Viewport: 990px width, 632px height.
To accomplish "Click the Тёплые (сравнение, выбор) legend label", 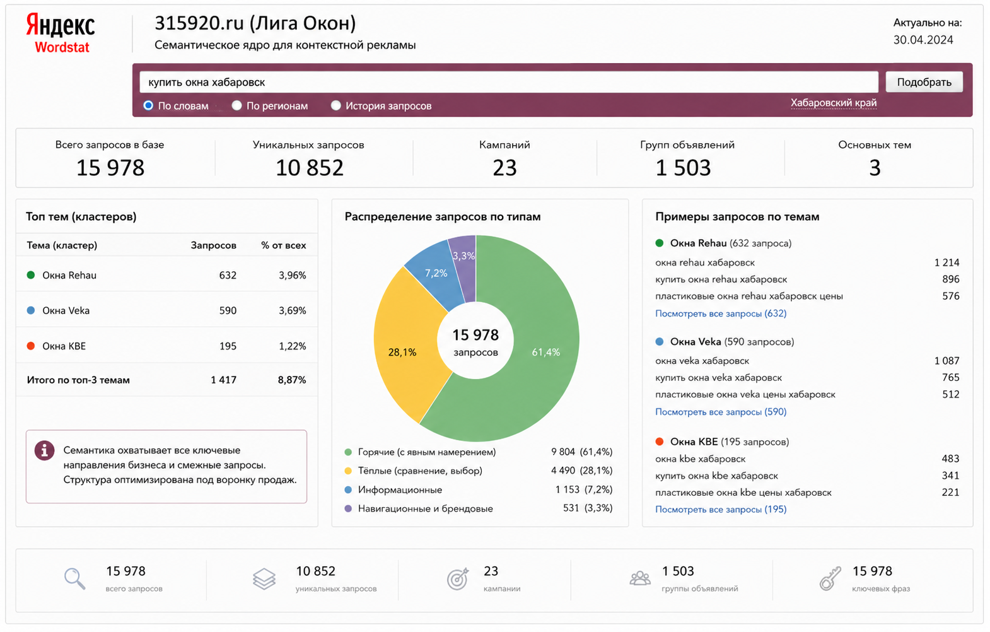I will [420, 471].
